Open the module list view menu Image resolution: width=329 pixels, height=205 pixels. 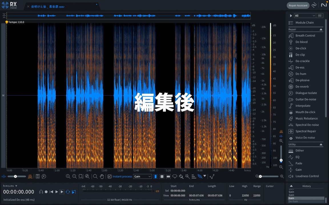(320, 16)
